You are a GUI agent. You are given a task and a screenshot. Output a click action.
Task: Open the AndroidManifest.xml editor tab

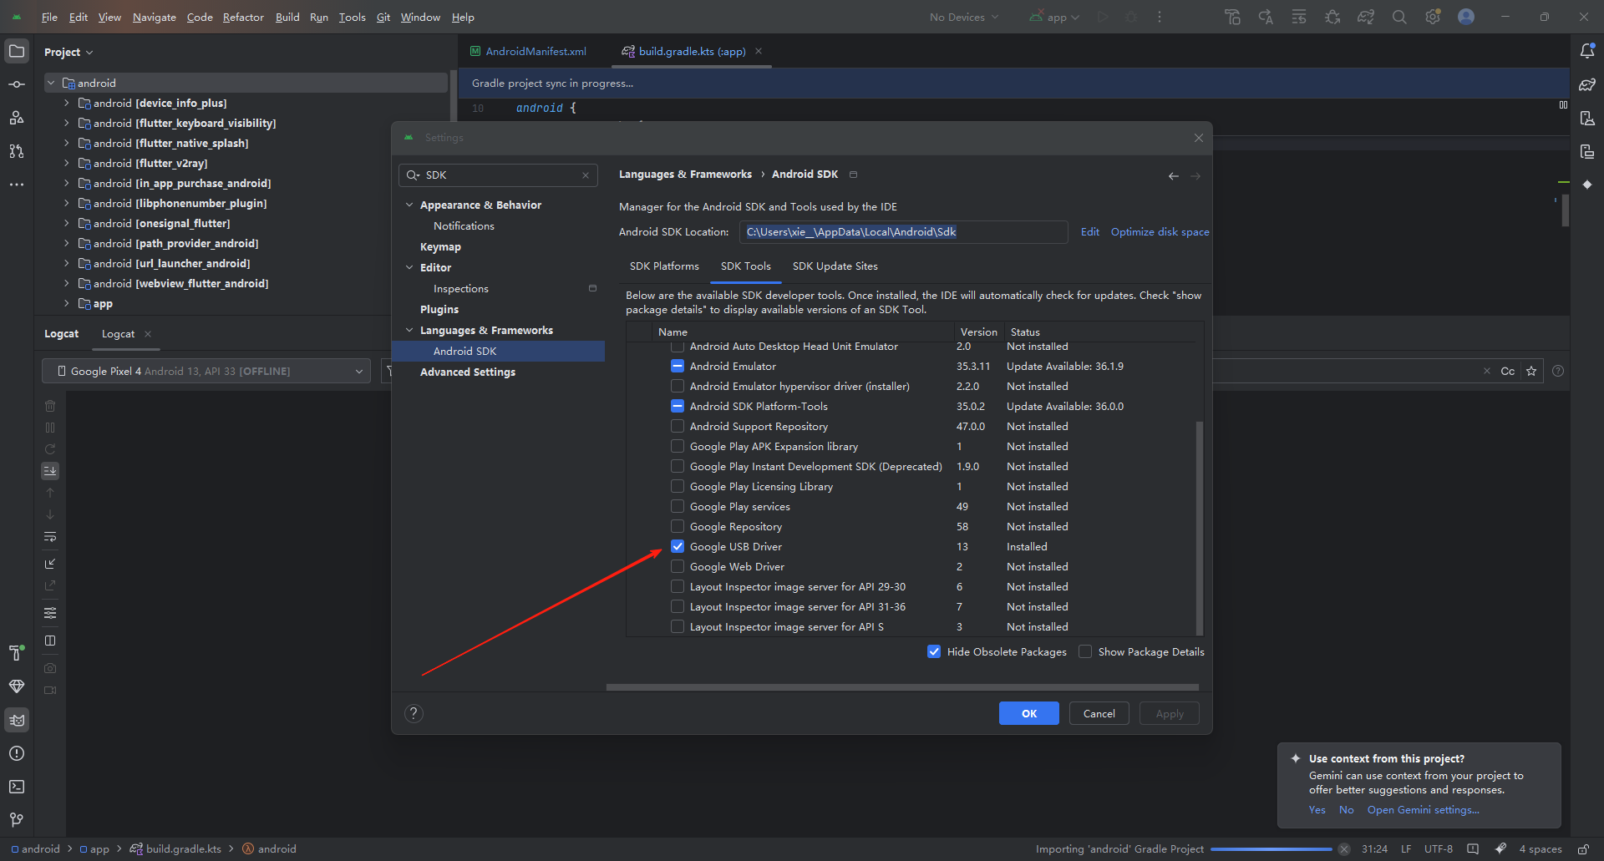pyautogui.click(x=528, y=51)
